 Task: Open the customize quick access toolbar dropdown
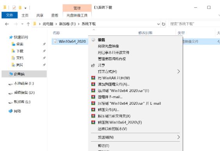point(25,8)
